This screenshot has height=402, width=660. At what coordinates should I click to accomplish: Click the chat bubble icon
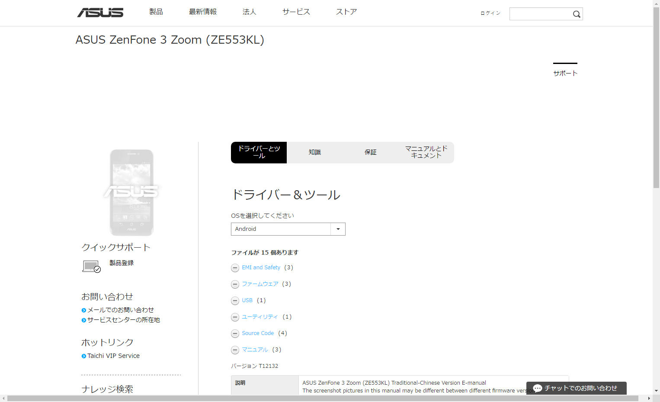click(538, 388)
